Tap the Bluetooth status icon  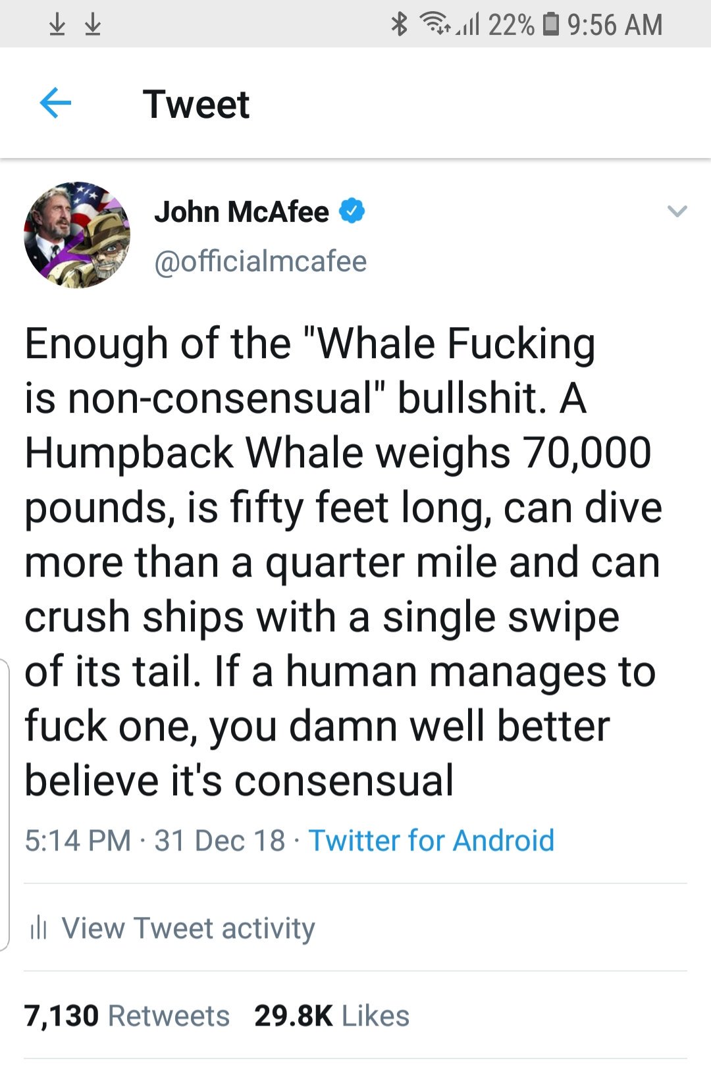click(400, 24)
